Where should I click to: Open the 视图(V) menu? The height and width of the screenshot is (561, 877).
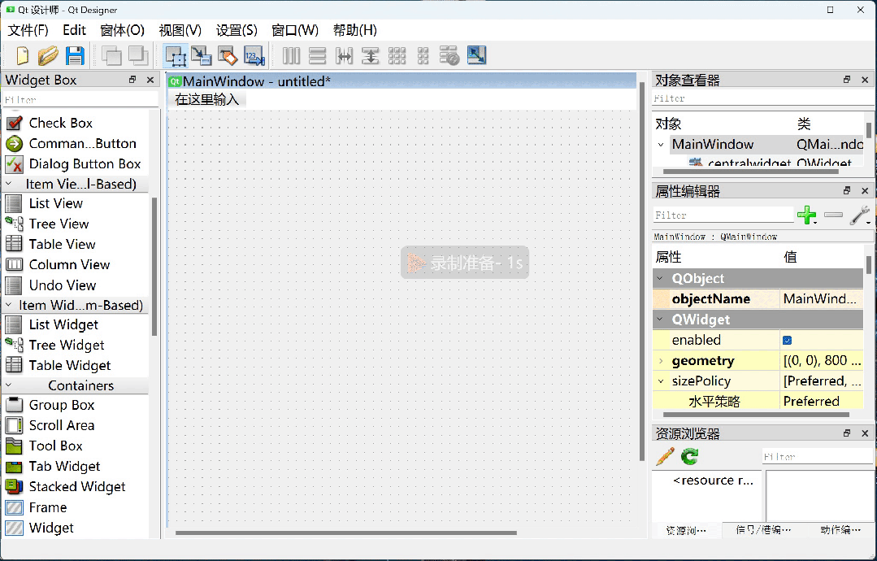click(x=180, y=30)
